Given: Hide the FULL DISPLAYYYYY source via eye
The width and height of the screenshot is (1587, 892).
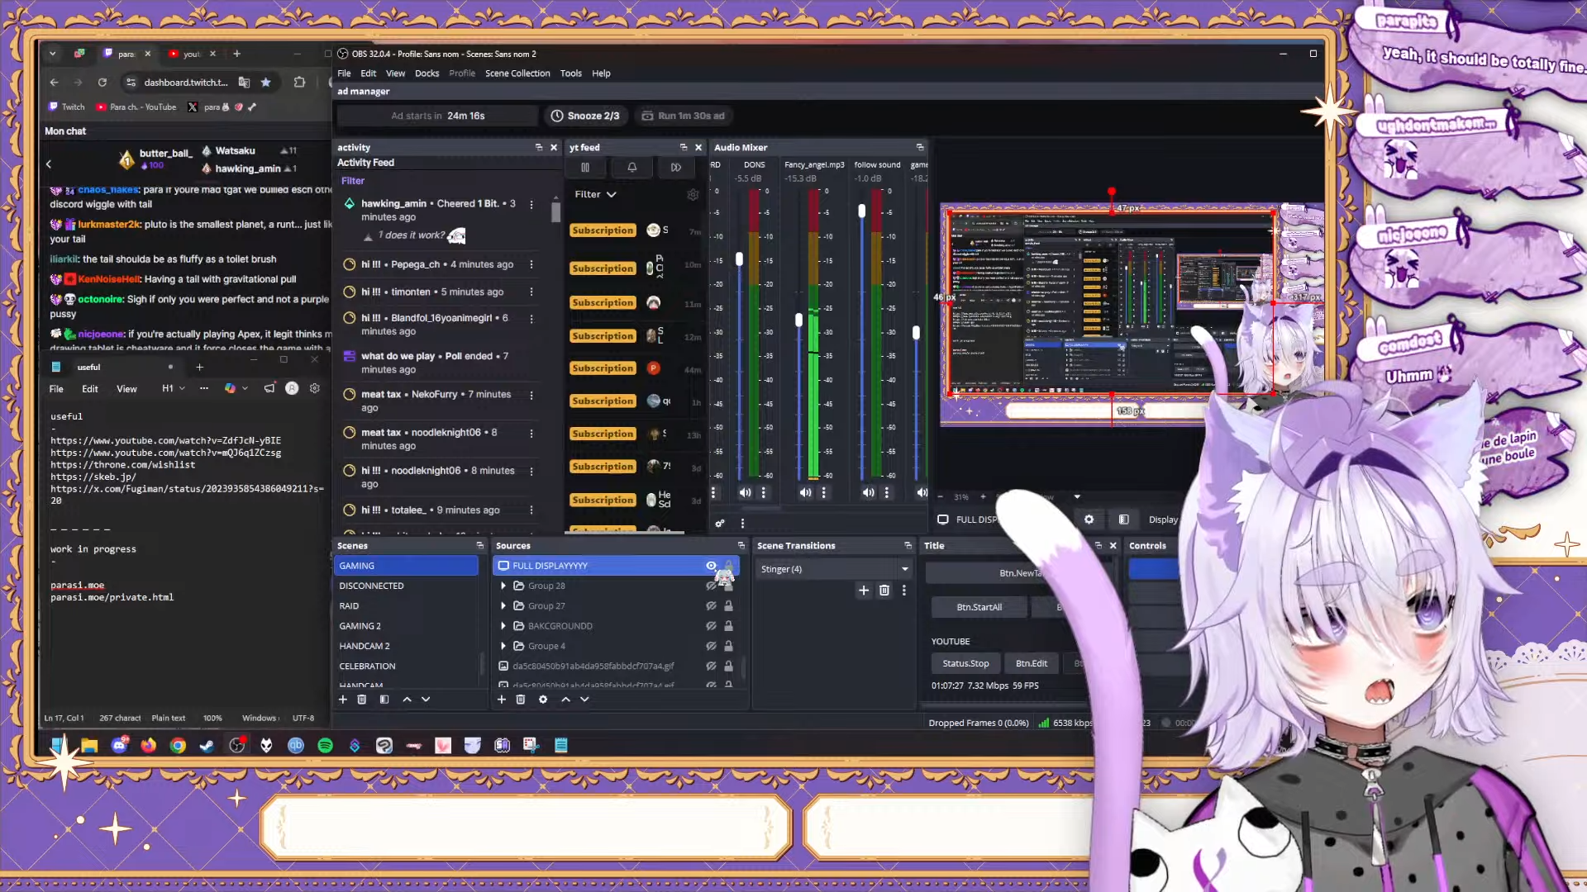Looking at the screenshot, I should [x=711, y=566].
